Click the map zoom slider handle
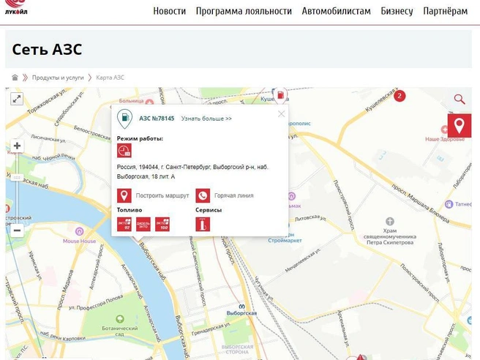This screenshot has height=360, width=480. click(x=17, y=177)
